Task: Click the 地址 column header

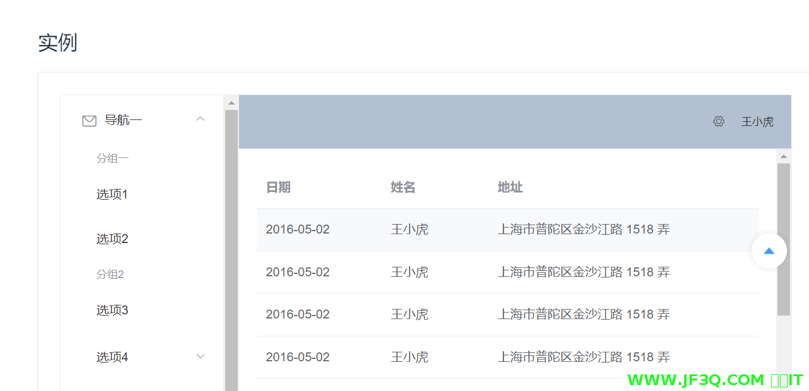Action: (510, 188)
